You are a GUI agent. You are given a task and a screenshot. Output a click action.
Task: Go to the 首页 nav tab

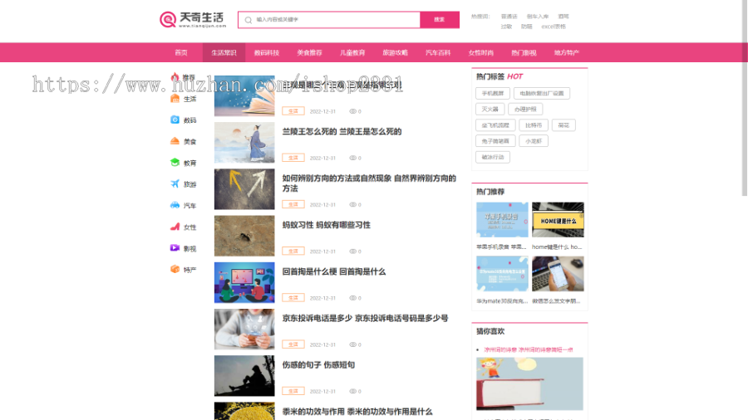point(181,53)
